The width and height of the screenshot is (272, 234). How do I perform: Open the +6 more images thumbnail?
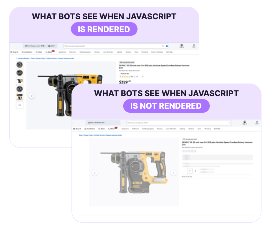pyautogui.click(x=20, y=105)
